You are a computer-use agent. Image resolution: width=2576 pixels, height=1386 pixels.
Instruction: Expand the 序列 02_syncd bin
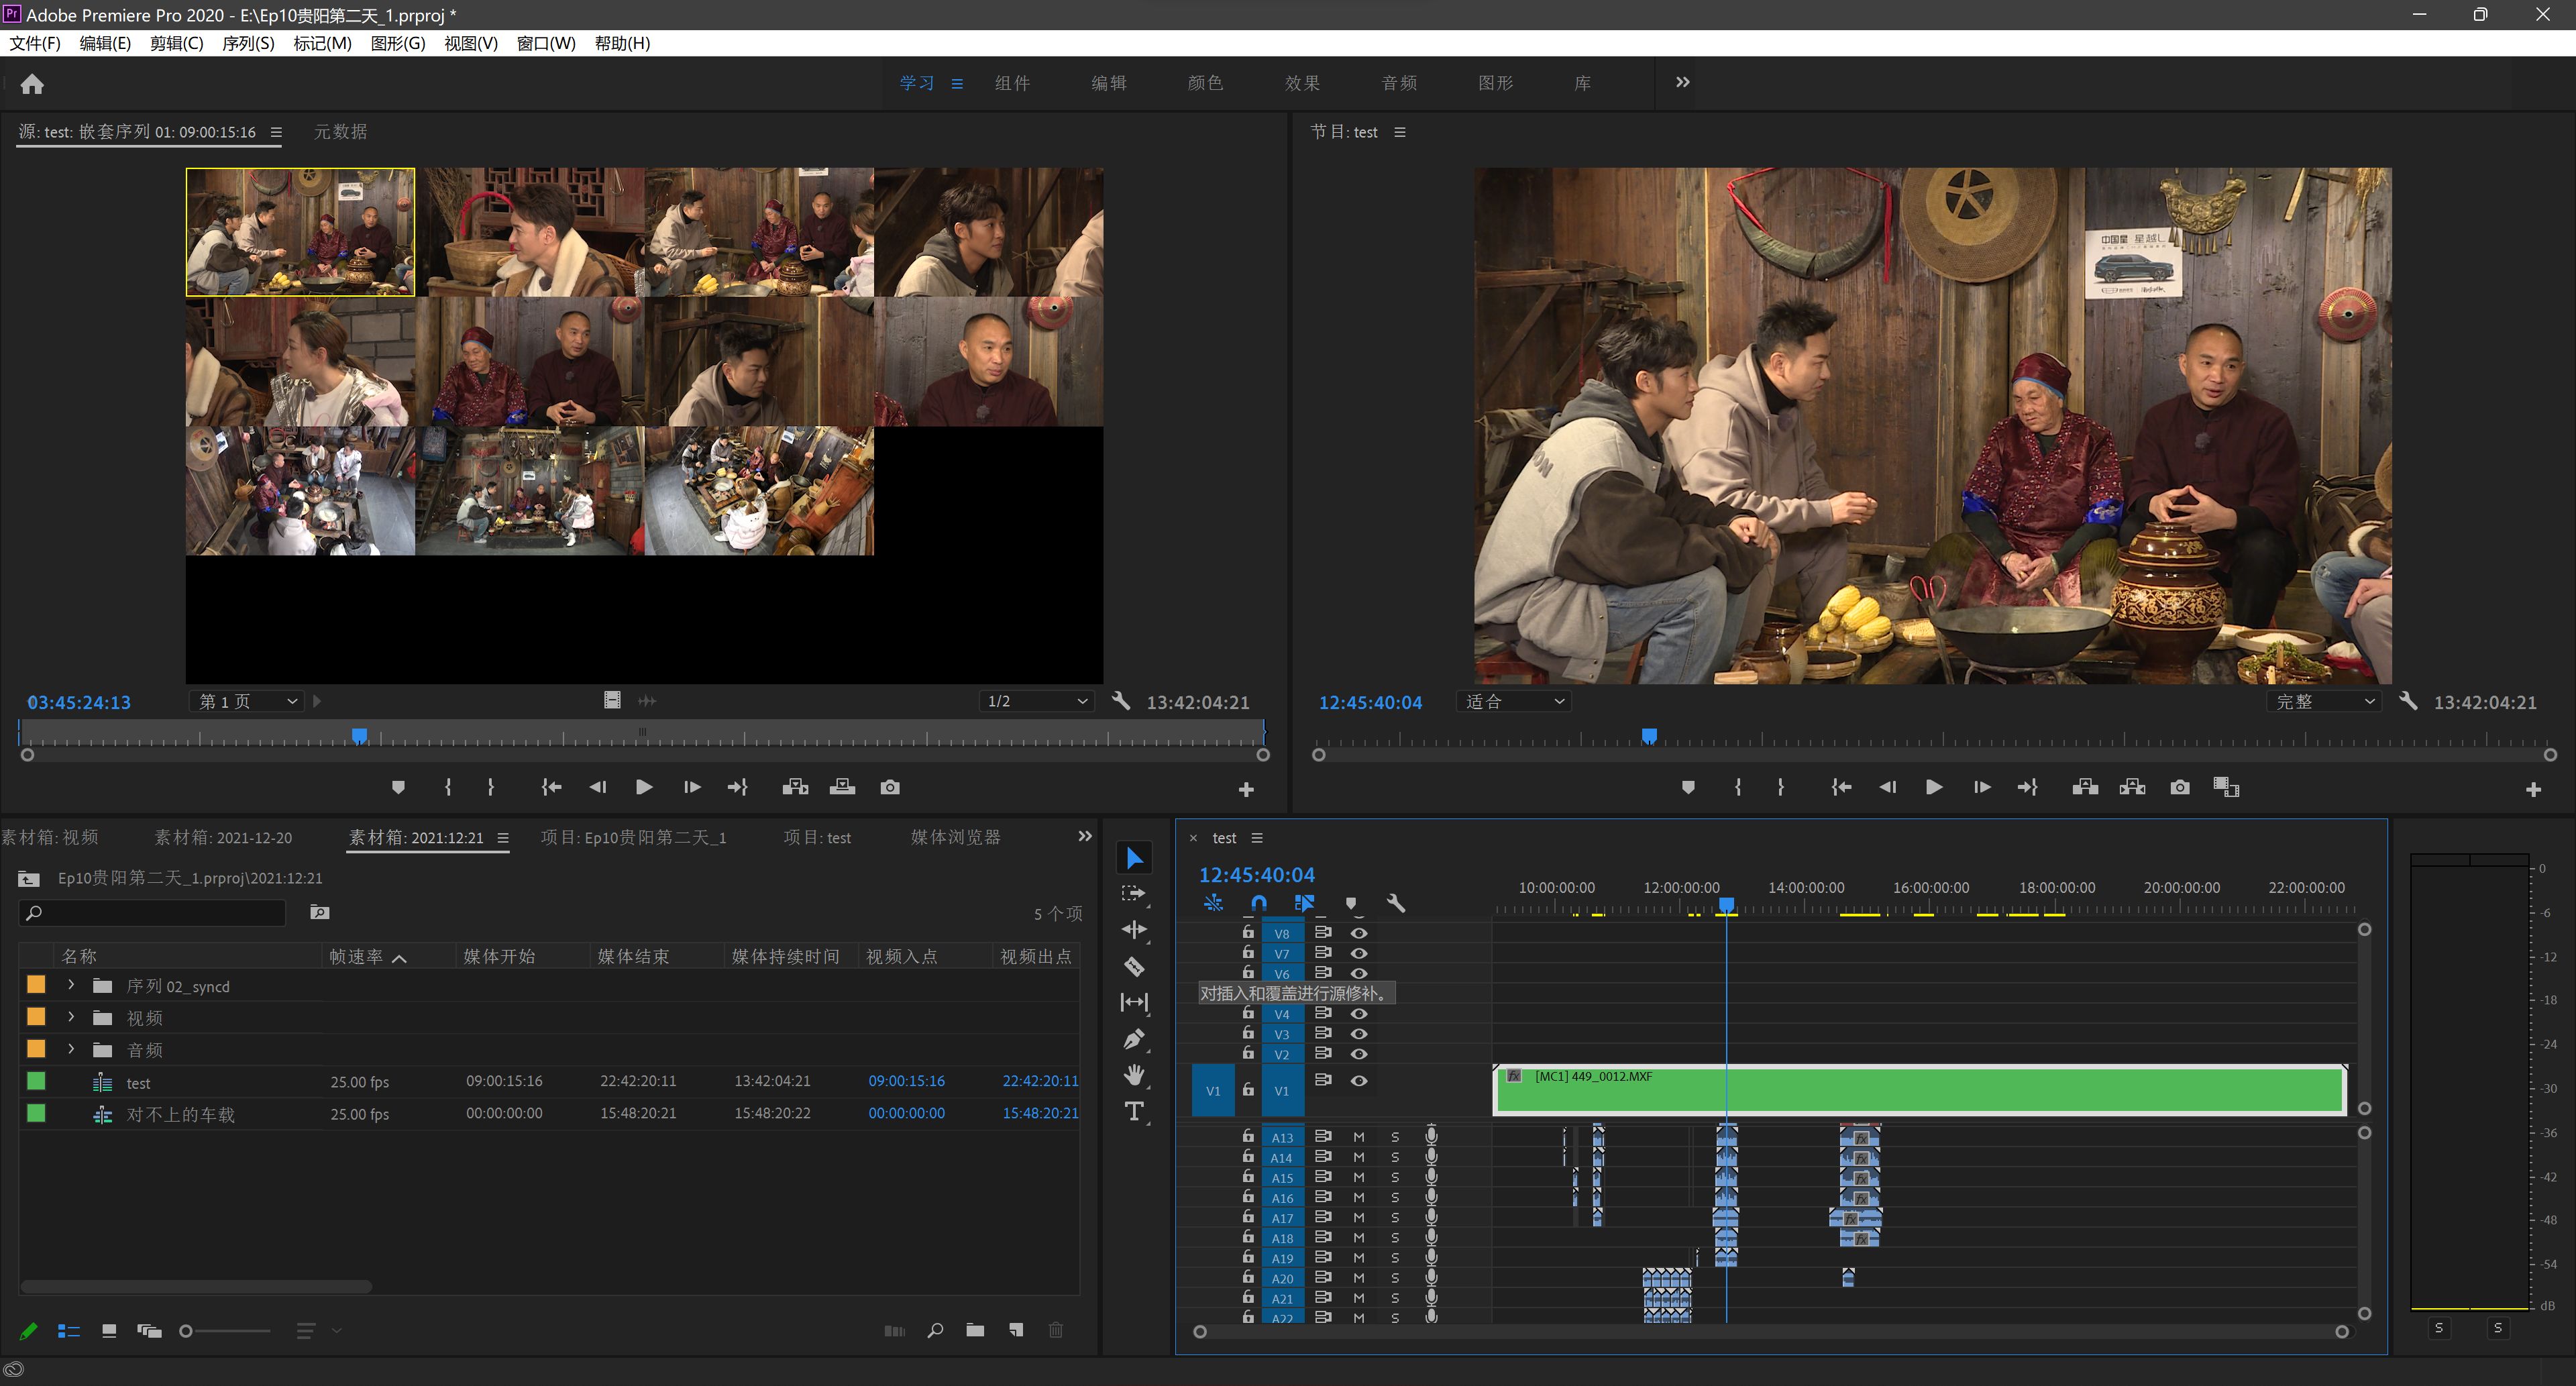71,985
